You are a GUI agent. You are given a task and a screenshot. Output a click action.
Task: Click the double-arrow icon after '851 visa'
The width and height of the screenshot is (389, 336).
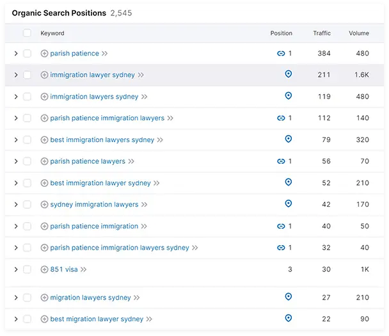84,269
